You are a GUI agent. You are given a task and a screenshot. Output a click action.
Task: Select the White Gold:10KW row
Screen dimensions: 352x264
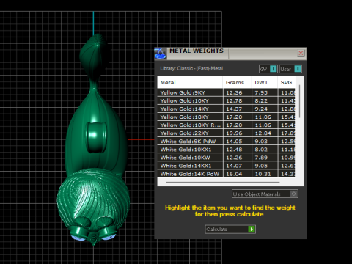pyautogui.click(x=226, y=158)
